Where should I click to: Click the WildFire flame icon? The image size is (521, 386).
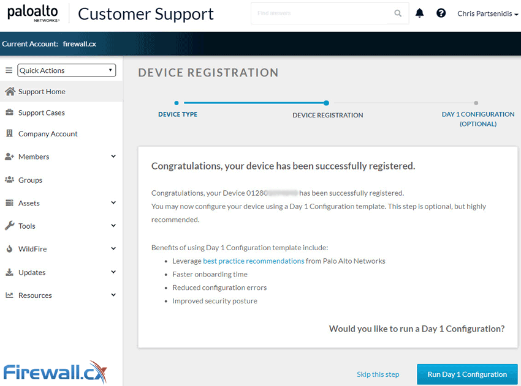click(x=10, y=249)
